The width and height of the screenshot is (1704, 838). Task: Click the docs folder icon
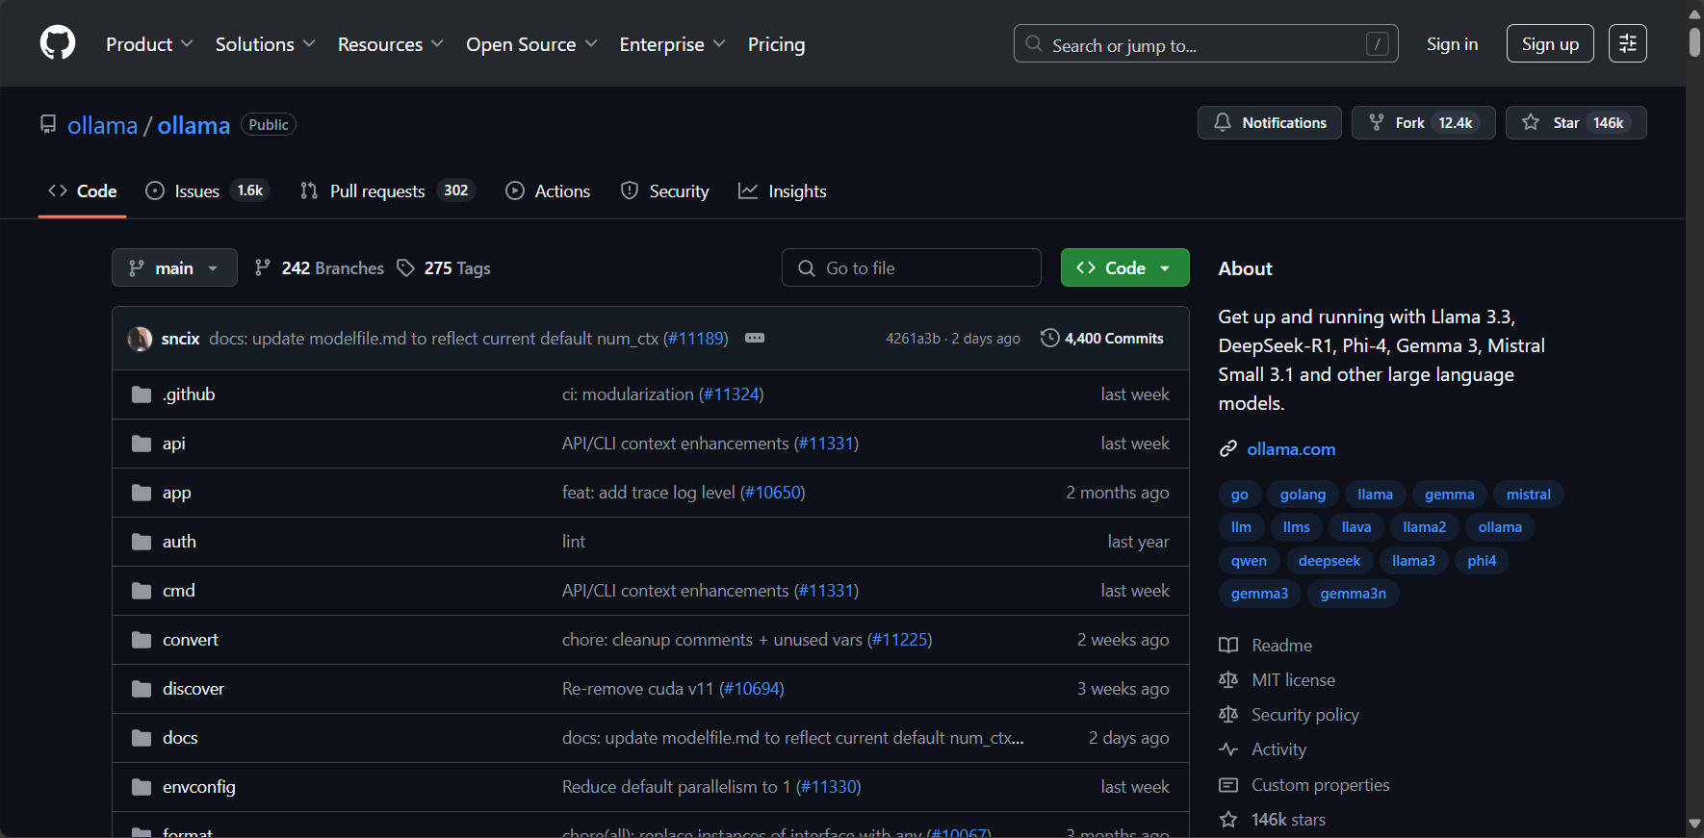(x=142, y=738)
